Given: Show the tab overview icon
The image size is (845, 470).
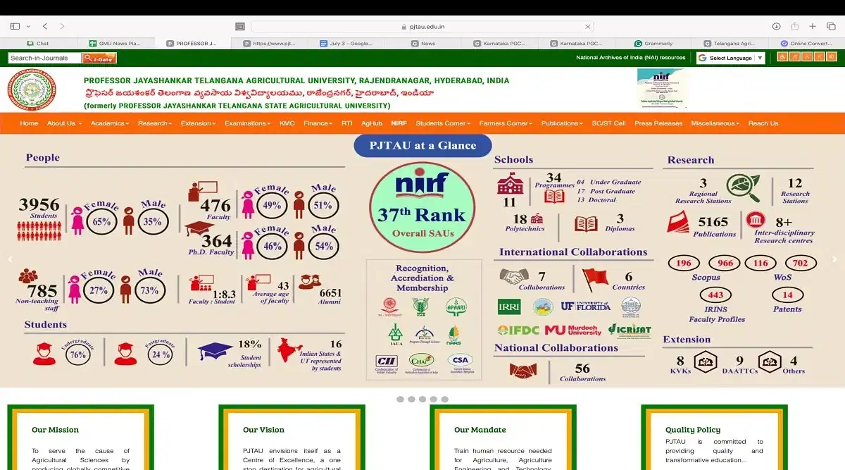Looking at the screenshot, I should 830,26.
